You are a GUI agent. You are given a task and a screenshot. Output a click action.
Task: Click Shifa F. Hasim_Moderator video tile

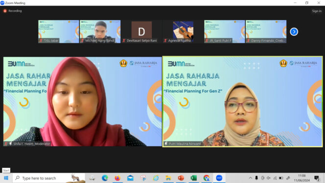click(x=83, y=102)
